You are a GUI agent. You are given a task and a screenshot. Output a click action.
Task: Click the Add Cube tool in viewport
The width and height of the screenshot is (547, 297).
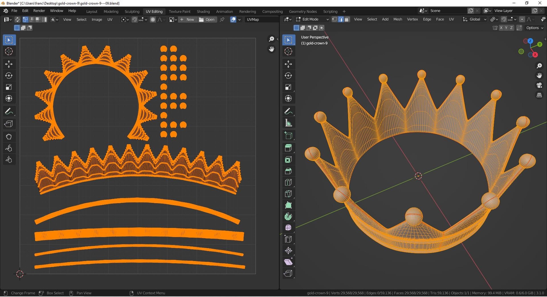pyautogui.click(x=288, y=136)
